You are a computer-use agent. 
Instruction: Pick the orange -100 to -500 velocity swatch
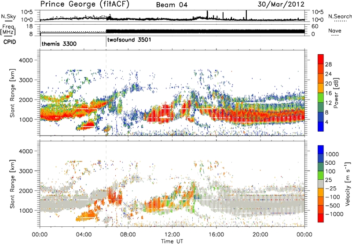[x=321, y=201]
